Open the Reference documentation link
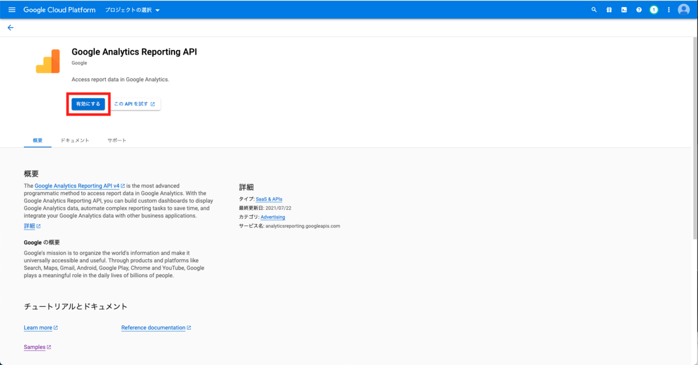Screen dimensions: 698x365 (156, 328)
